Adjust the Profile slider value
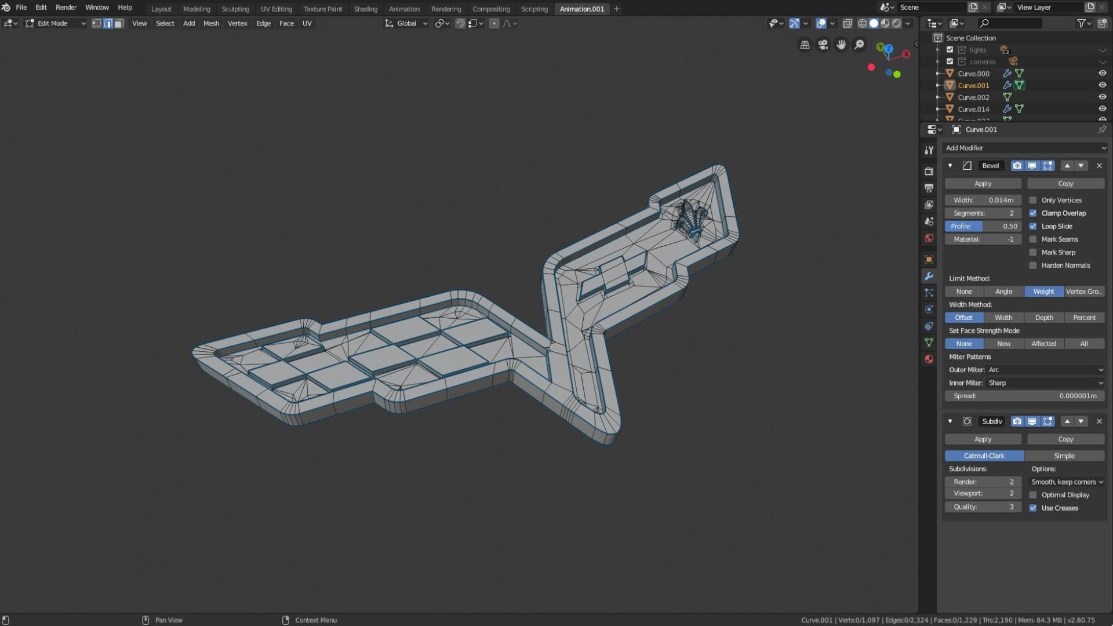 pyautogui.click(x=983, y=226)
